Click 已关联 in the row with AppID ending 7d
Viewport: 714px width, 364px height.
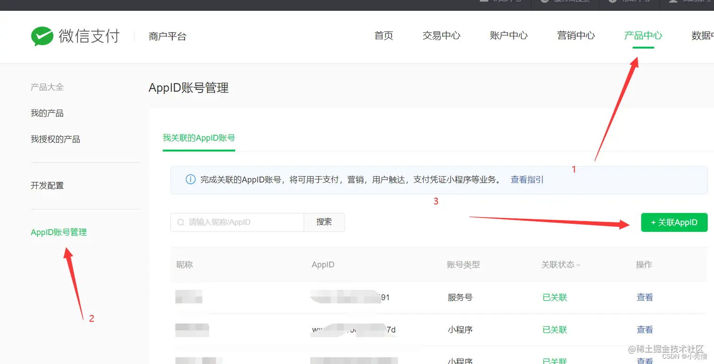[x=554, y=330]
